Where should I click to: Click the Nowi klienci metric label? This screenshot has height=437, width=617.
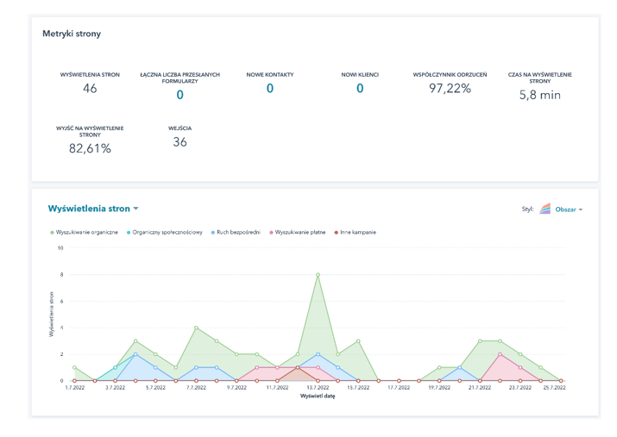coord(360,75)
